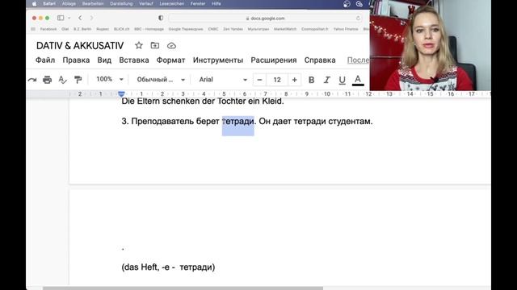Open the Расширения menu
Image resolution: width=517 pixels, height=290 pixels.
[274, 60]
